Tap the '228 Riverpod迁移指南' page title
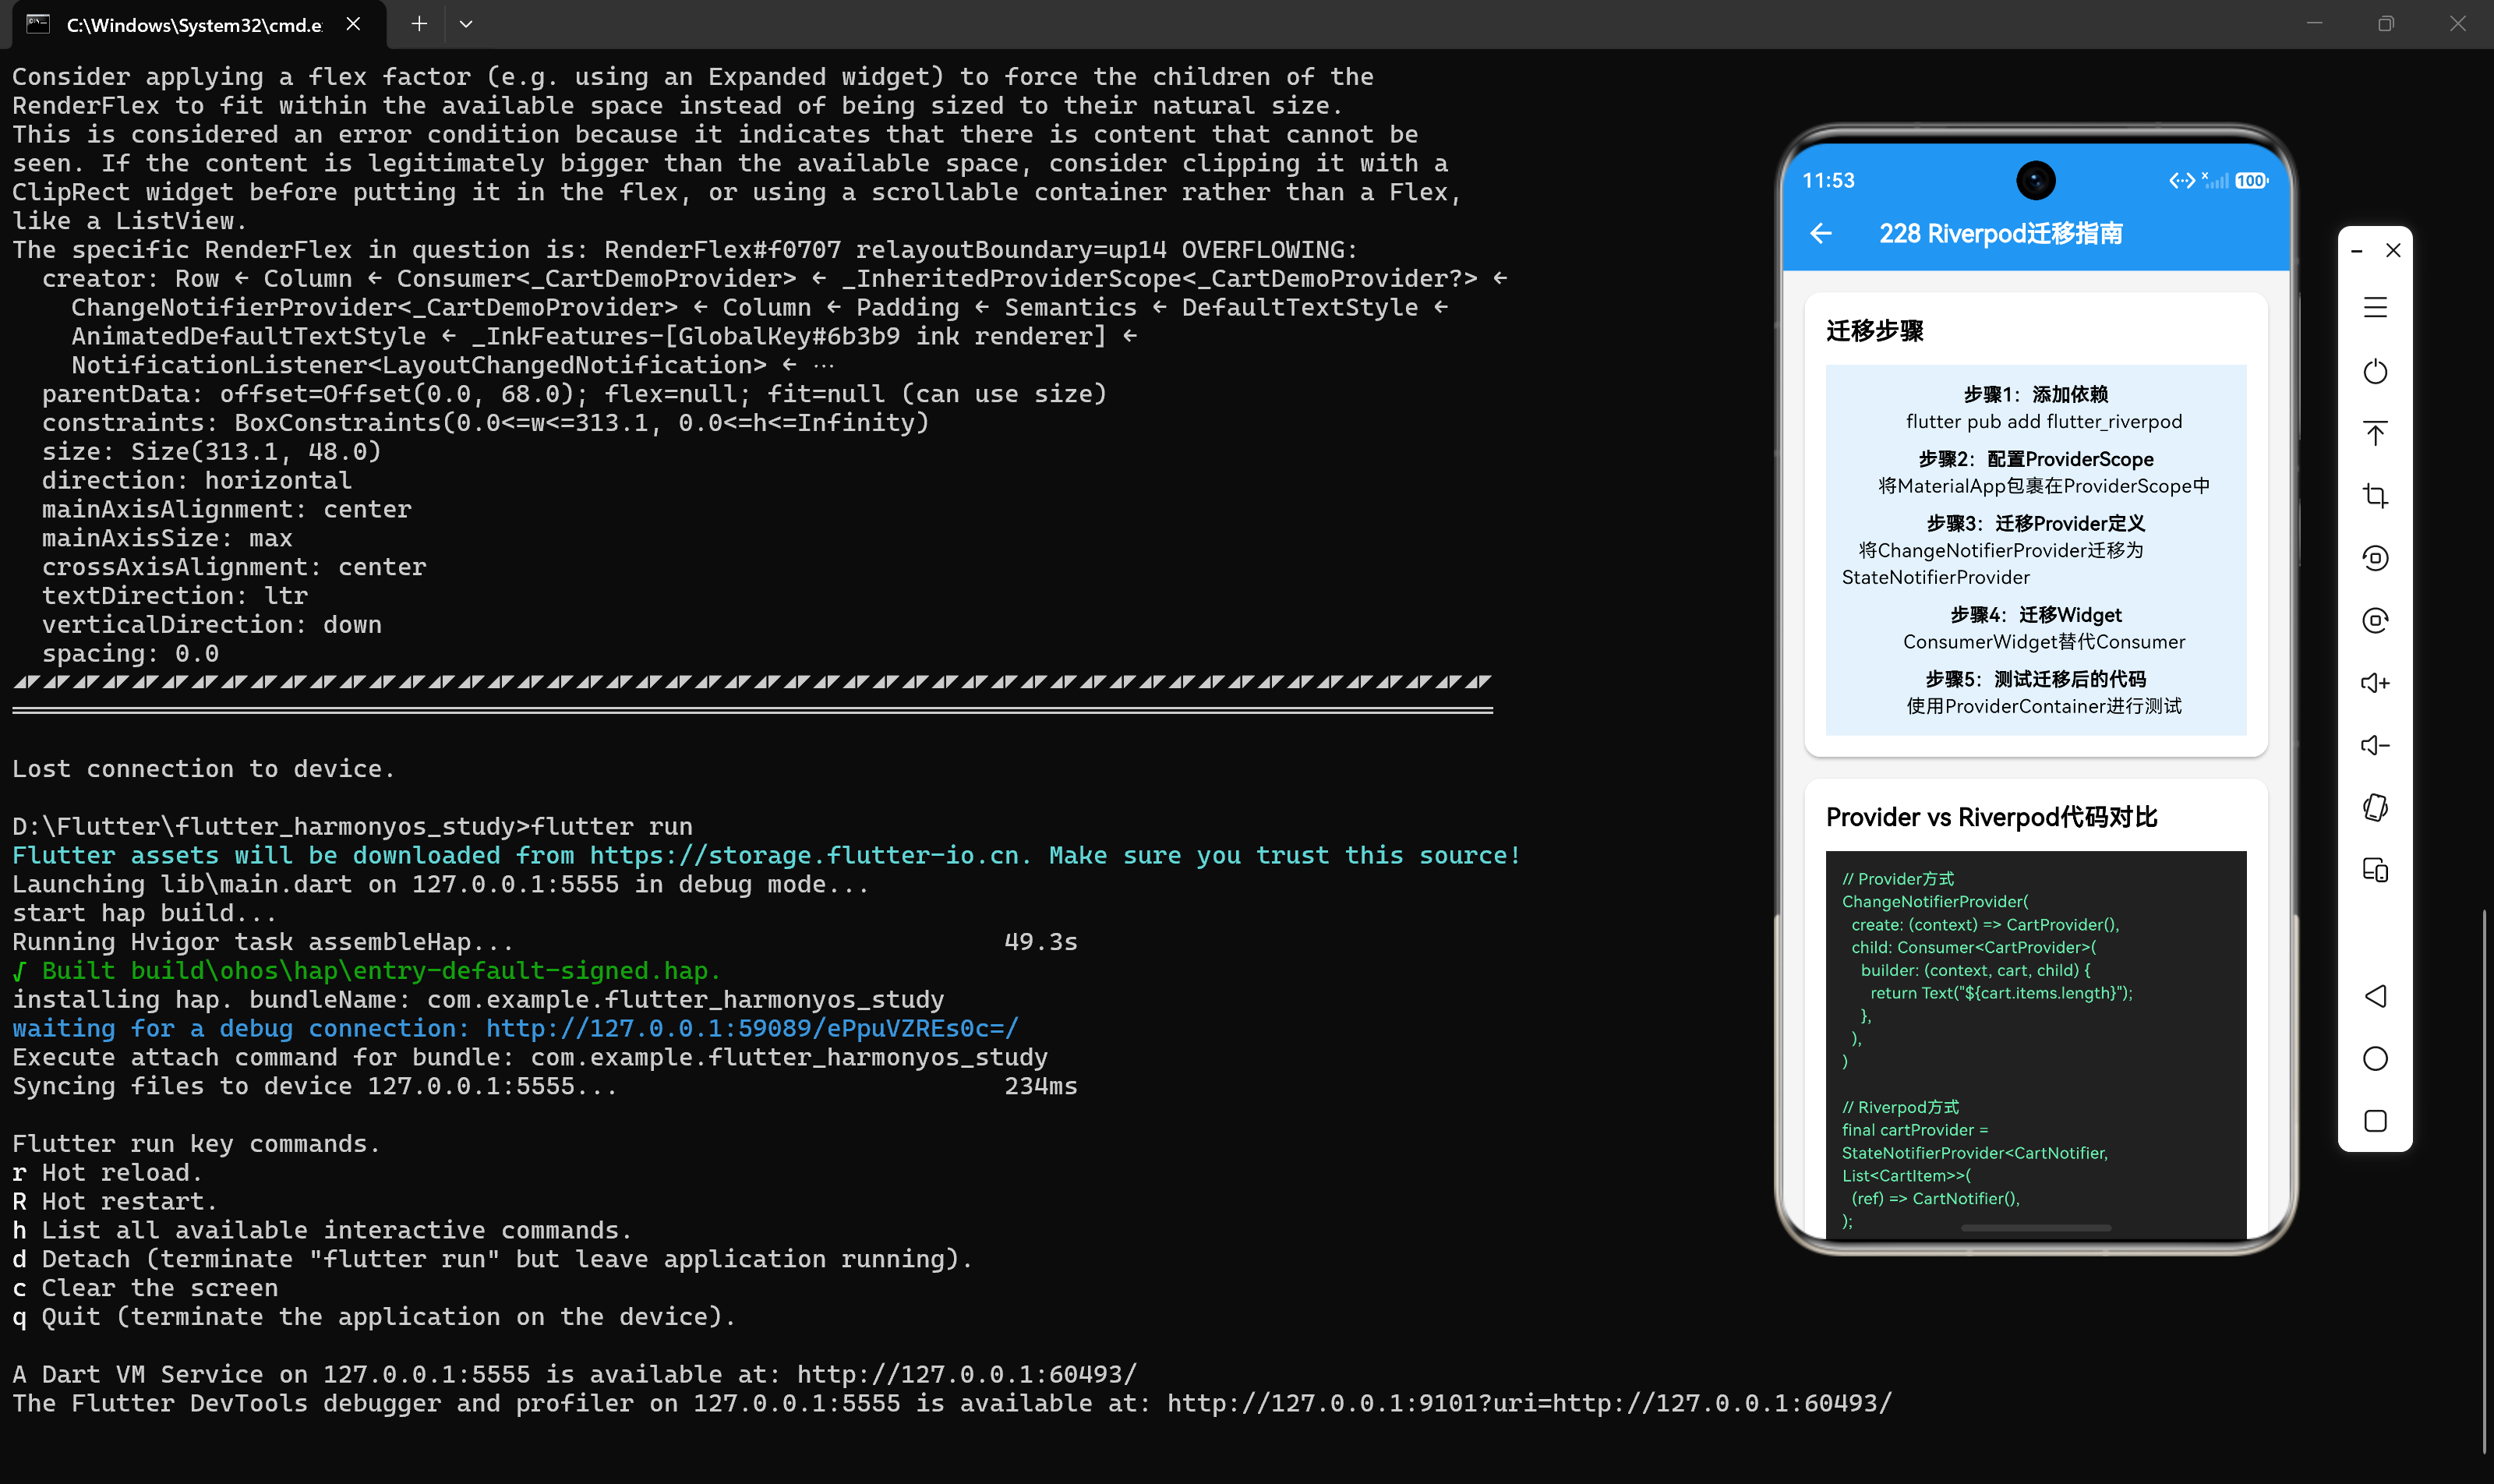Viewport: 2494px width, 1484px height. (2001, 234)
